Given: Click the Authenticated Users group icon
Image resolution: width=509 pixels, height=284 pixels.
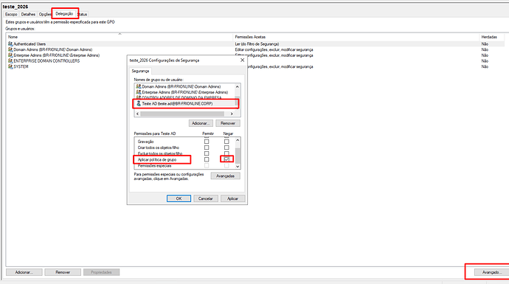Looking at the screenshot, I should [10, 44].
